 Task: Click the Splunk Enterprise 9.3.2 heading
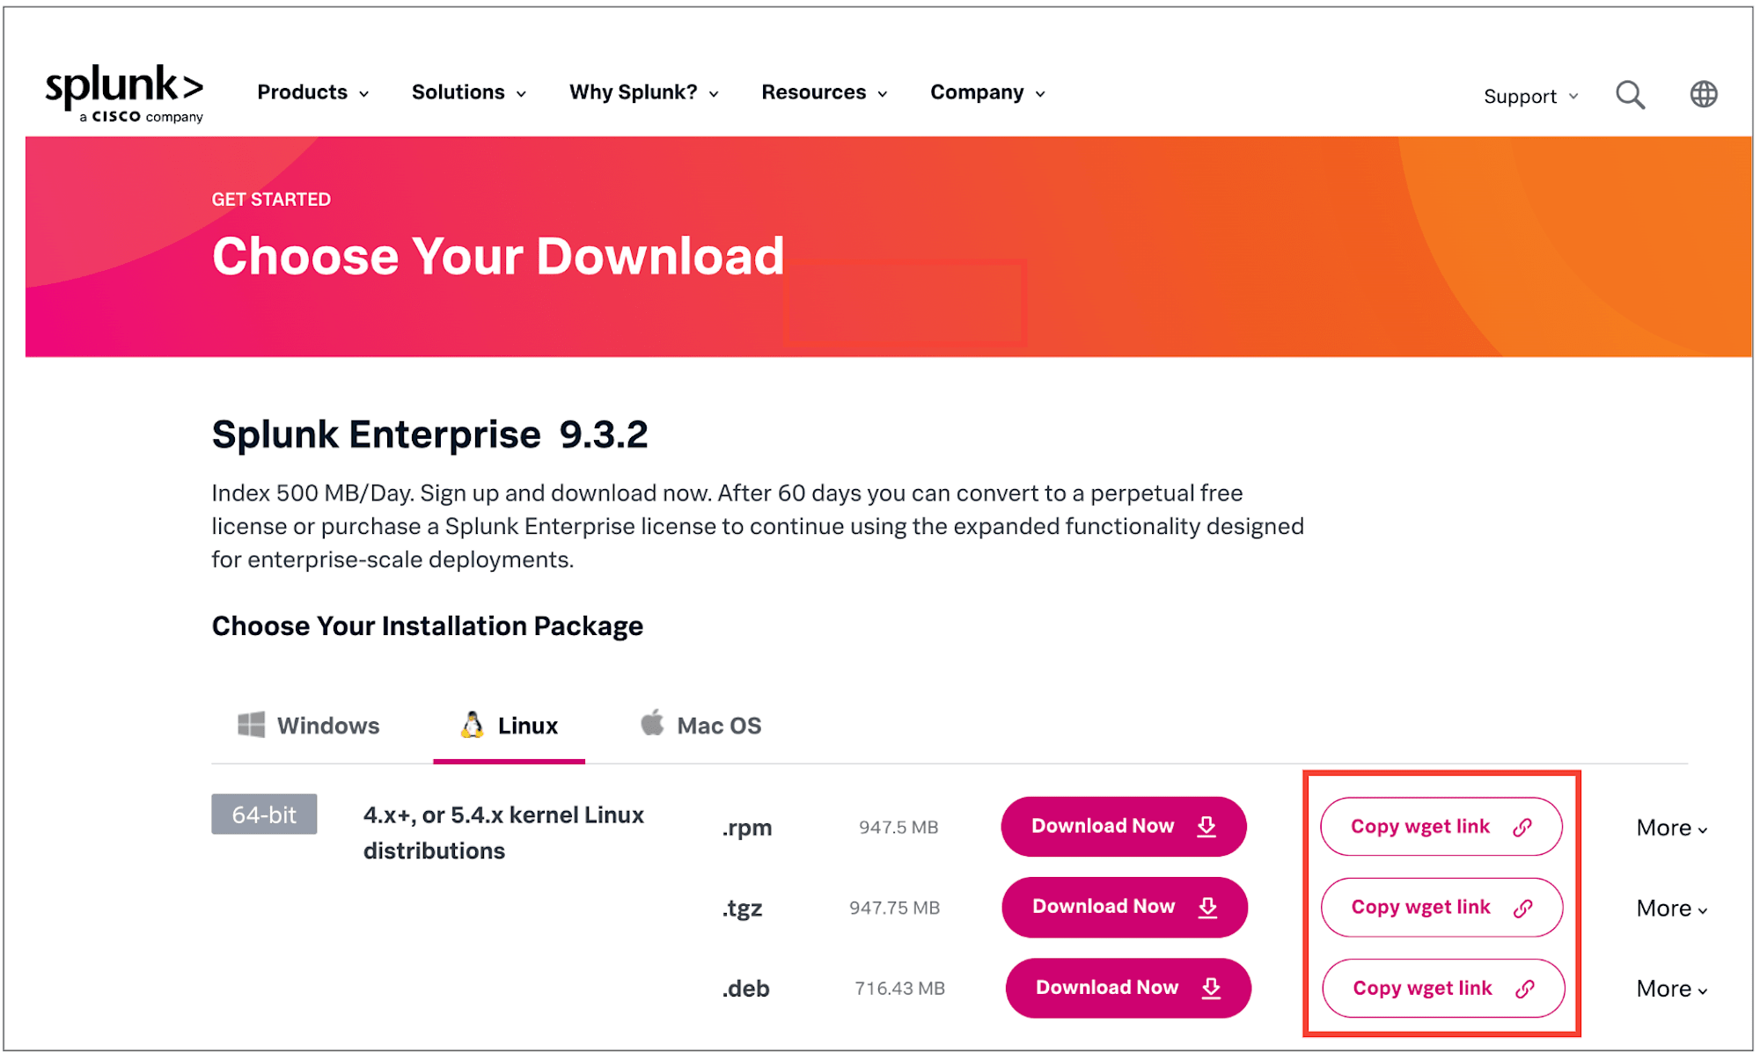[x=429, y=435]
